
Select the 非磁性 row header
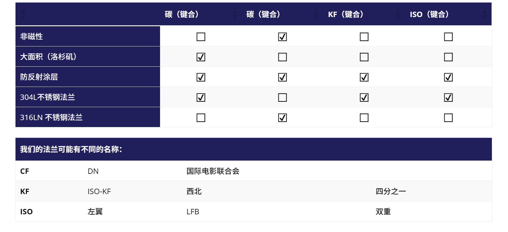[x=32, y=36]
